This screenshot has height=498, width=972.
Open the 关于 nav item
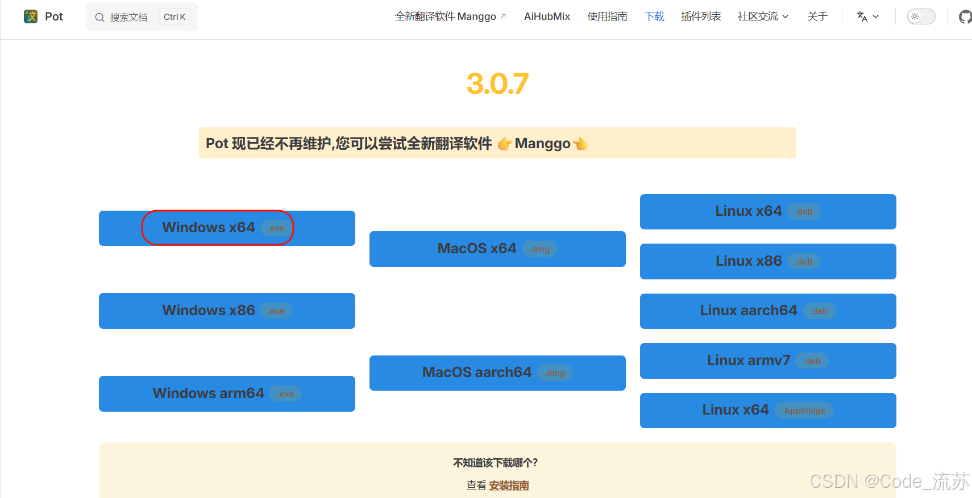(817, 16)
